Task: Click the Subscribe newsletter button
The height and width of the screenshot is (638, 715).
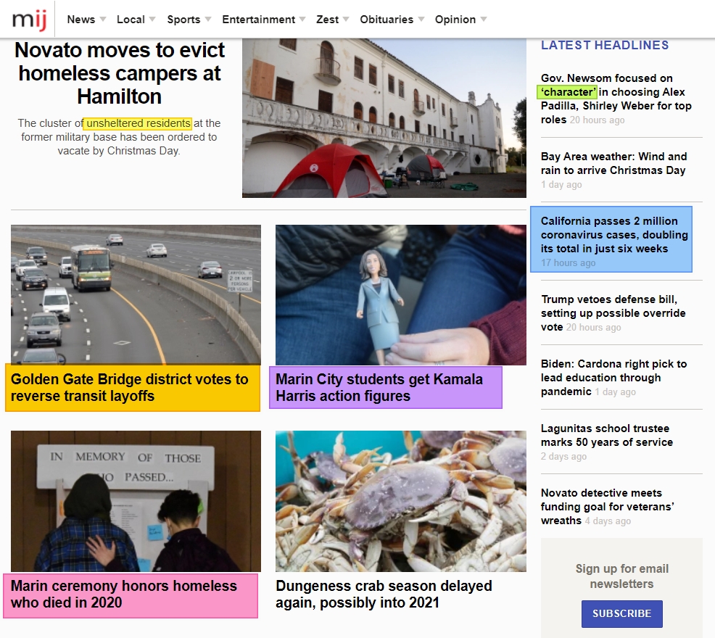Action: pos(622,614)
